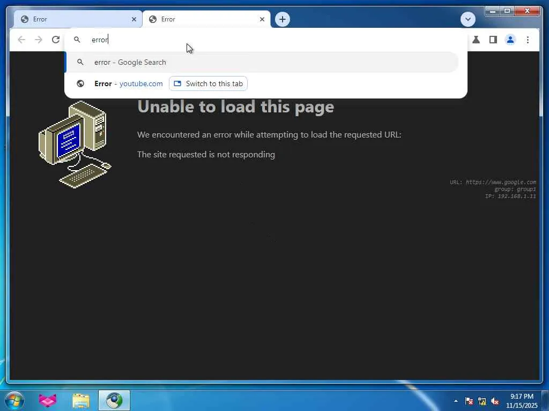Choose the "error - Google Search" suggestion

click(262, 62)
